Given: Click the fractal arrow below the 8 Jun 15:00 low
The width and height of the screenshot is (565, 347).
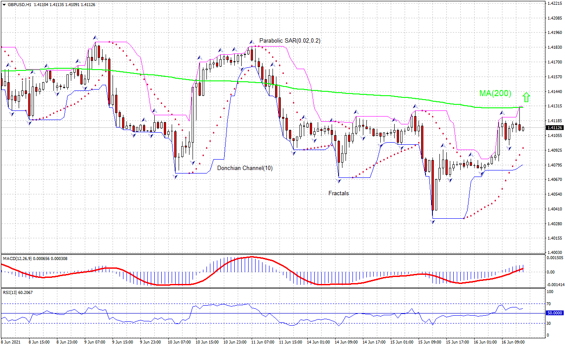Looking at the screenshot, I should coord(29,123).
